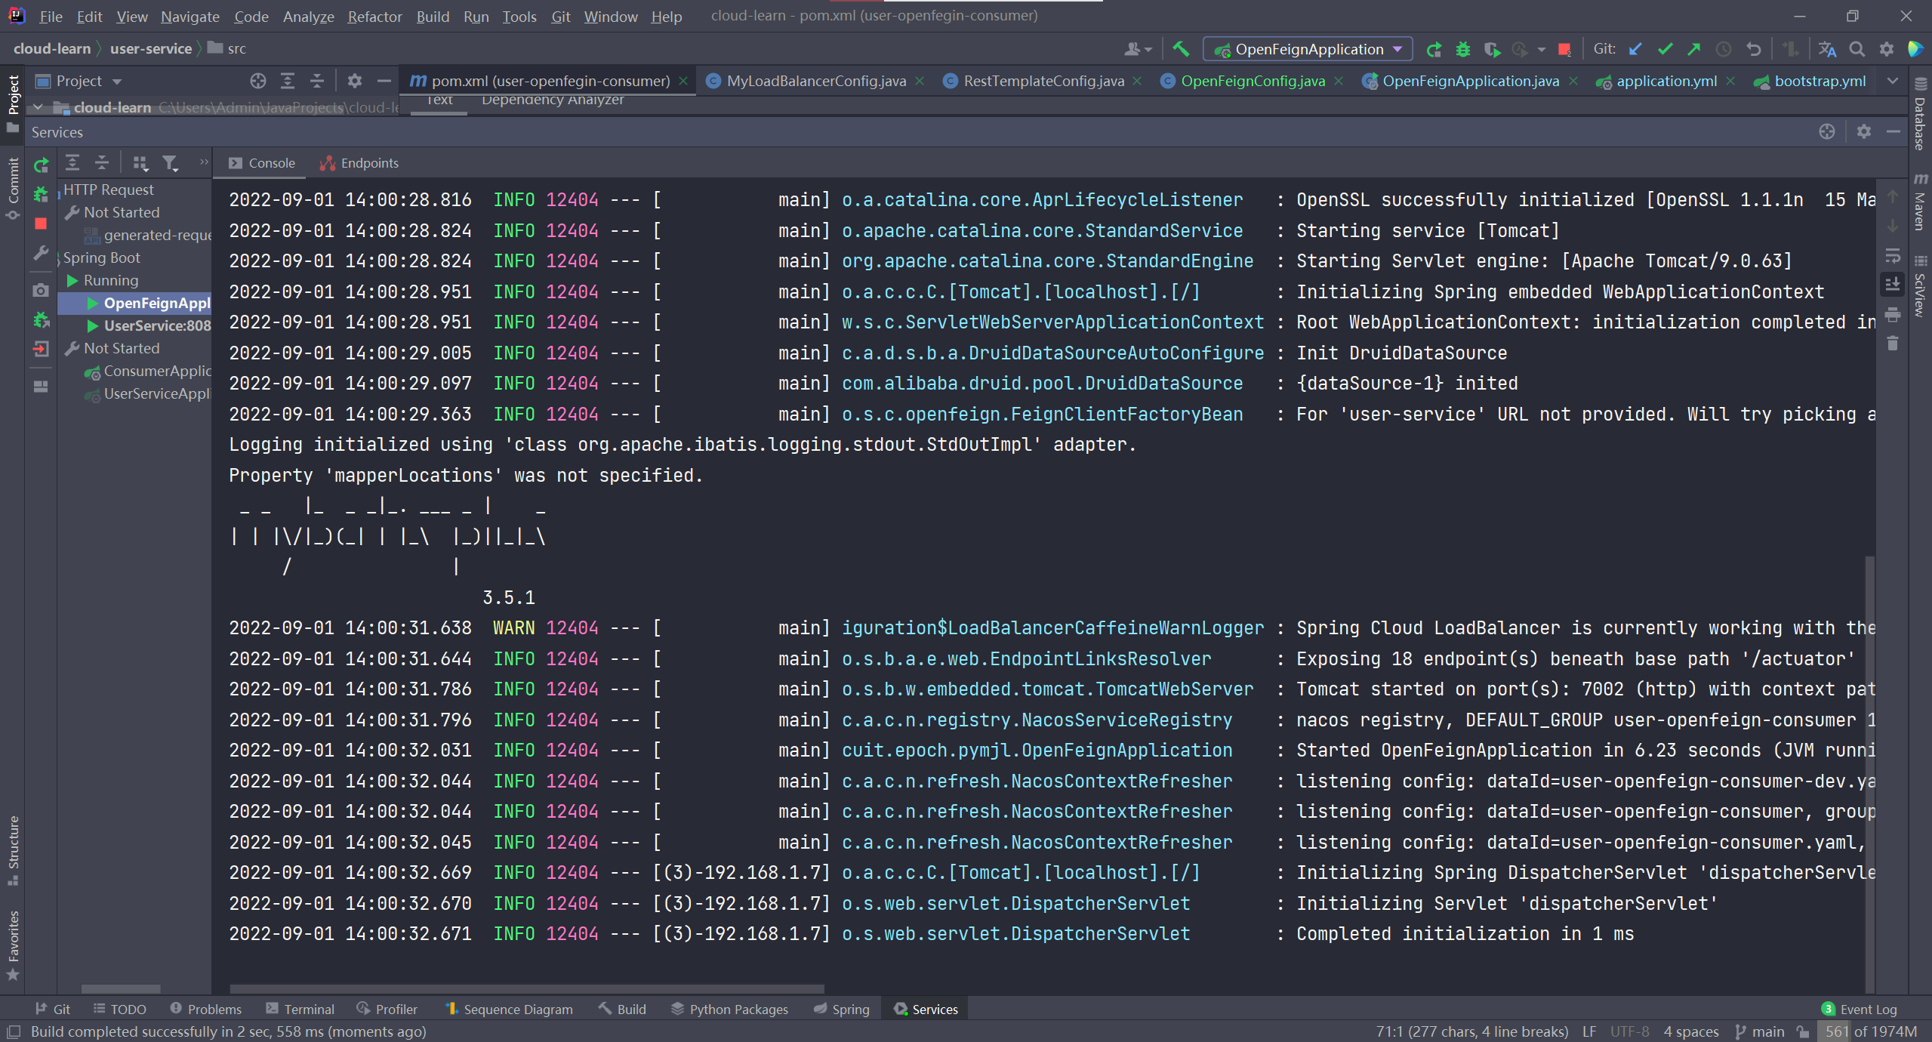Viewport: 1932px width, 1042px height.
Task: Select the Run configuration dropdown
Action: pyautogui.click(x=1307, y=49)
